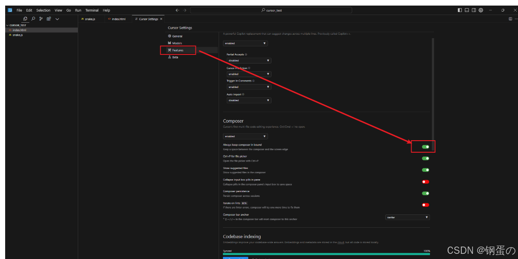Expand additional views chevron in sidebar header
This screenshot has width=518, height=259.
[x=57, y=19]
